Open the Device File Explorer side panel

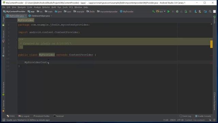(215, 101)
